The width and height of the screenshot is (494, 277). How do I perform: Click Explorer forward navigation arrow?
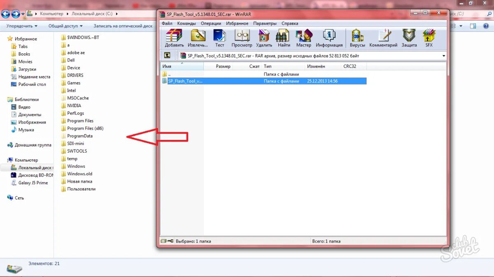(x=16, y=14)
